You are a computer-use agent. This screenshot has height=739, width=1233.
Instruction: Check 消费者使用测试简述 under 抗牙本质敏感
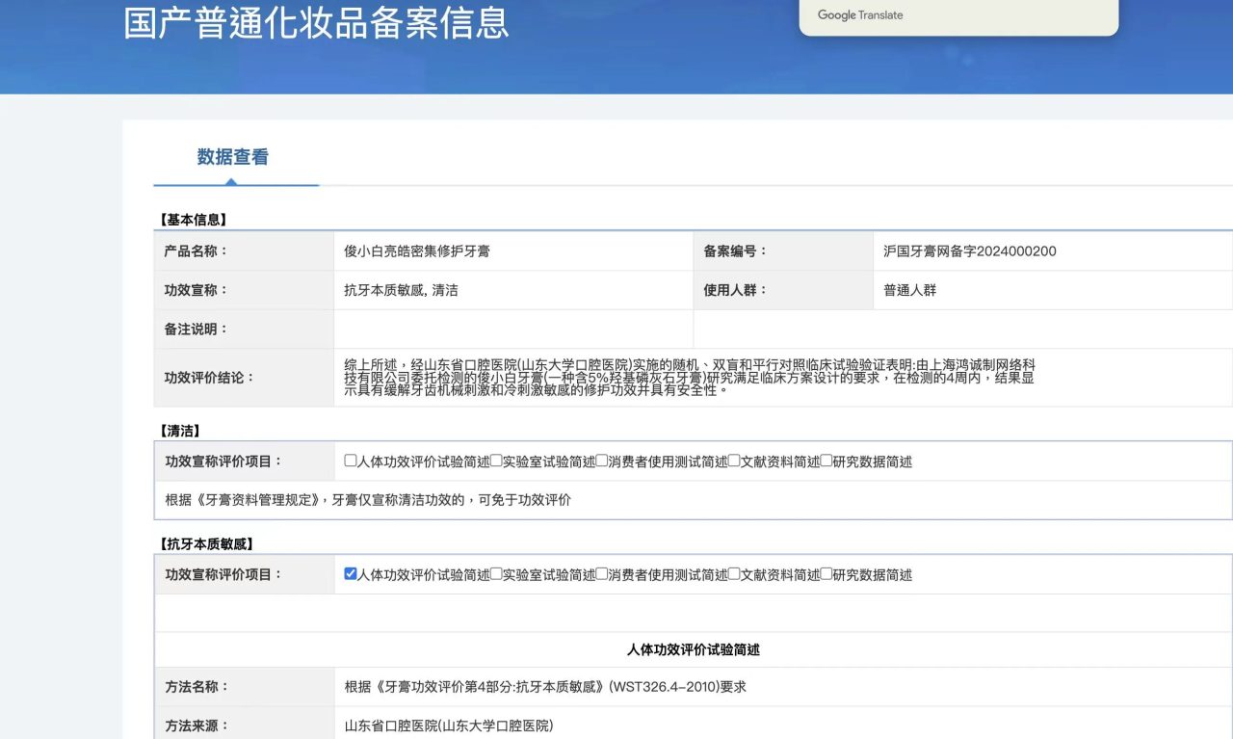(599, 575)
